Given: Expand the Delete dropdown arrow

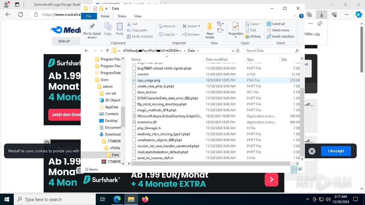Looking at the screenshot, I should click(x=199, y=26).
